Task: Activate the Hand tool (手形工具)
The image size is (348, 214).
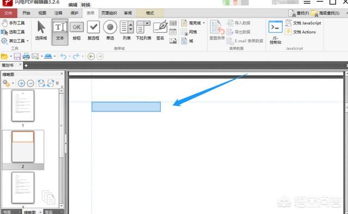Action: pyautogui.click(x=13, y=23)
